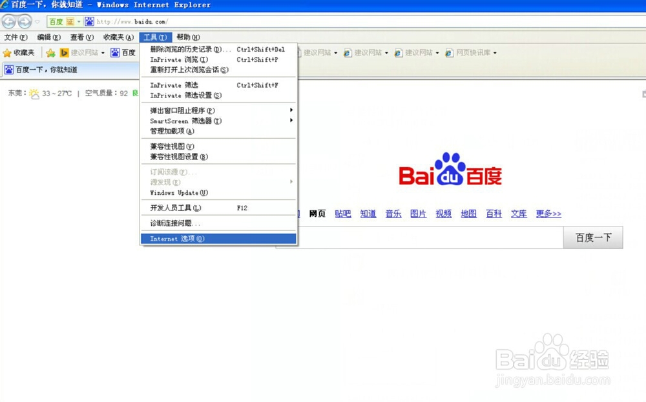
Task: Expand the SmartScreen 筛选器(T) submenu
Action: (218, 121)
